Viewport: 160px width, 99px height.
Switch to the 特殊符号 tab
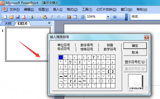[x=87, y=49]
